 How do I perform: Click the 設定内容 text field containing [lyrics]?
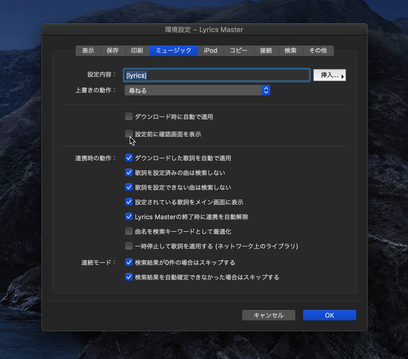(217, 75)
